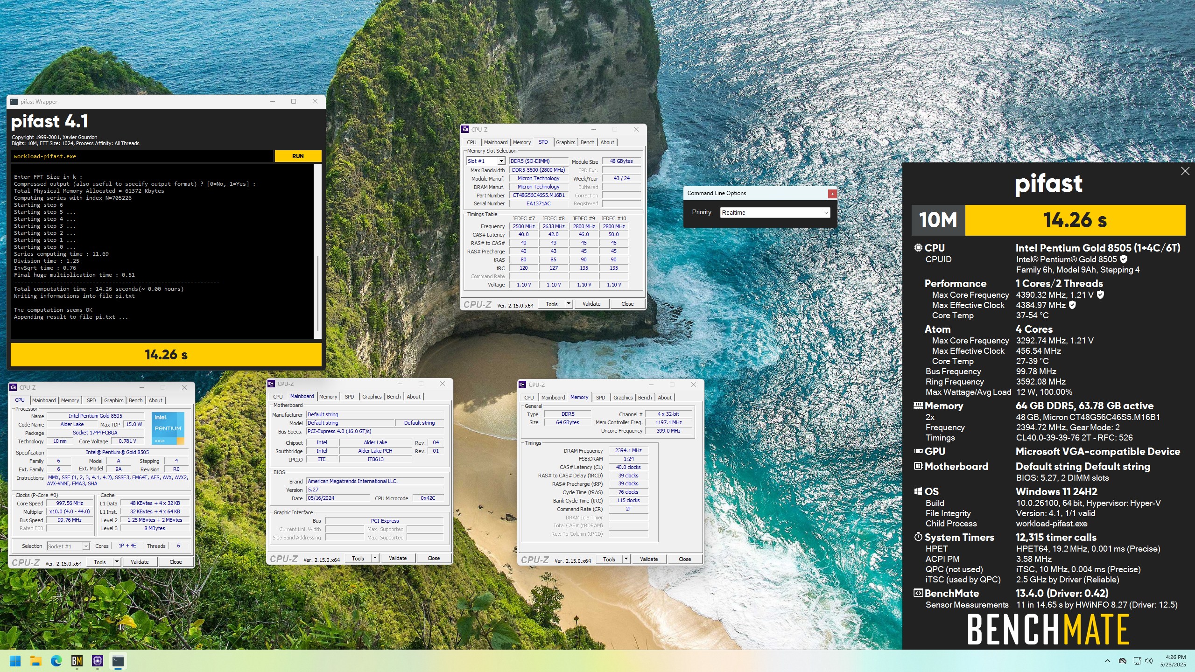Click Intel Pentium logo in CPU-Z
1195x672 pixels.
click(168, 428)
